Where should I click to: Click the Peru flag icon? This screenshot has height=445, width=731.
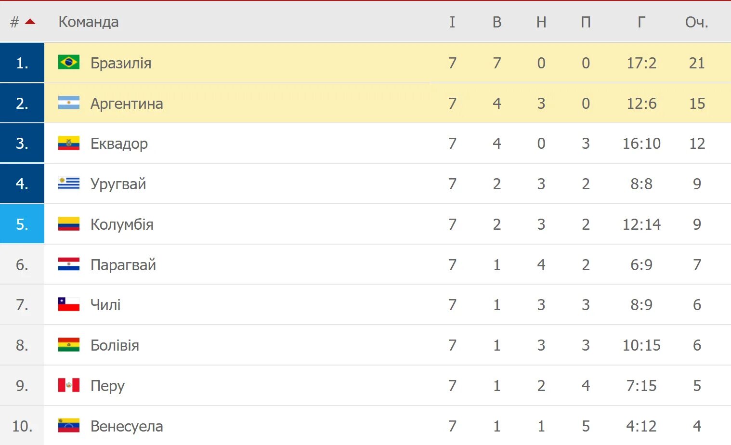69,385
